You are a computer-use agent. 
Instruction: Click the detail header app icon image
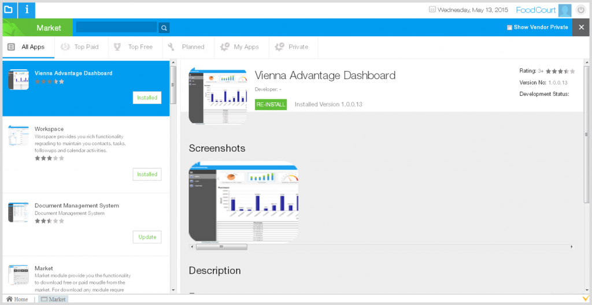[x=218, y=96]
